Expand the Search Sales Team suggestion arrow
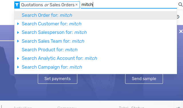This screenshot has width=183, height=108. [18, 41]
